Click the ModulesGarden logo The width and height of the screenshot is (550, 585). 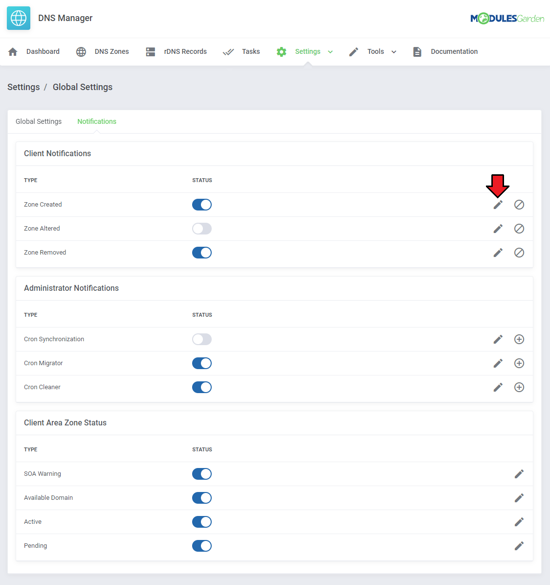pyautogui.click(x=507, y=18)
